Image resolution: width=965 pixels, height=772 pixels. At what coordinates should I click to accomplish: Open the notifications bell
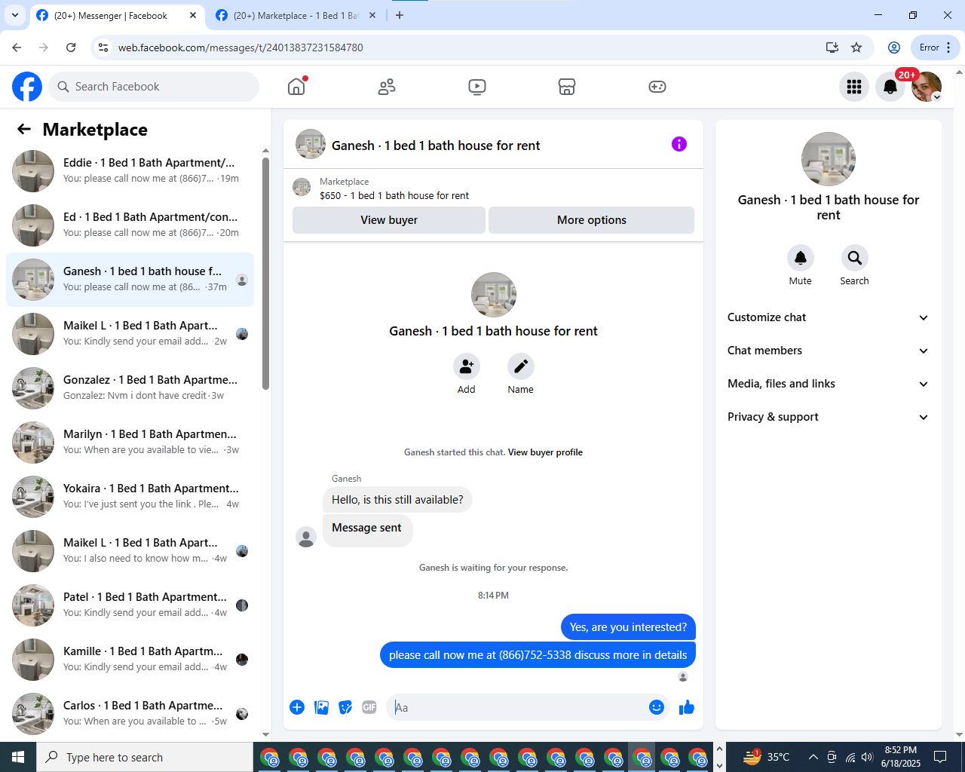pyautogui.click(x=890, y=87)
